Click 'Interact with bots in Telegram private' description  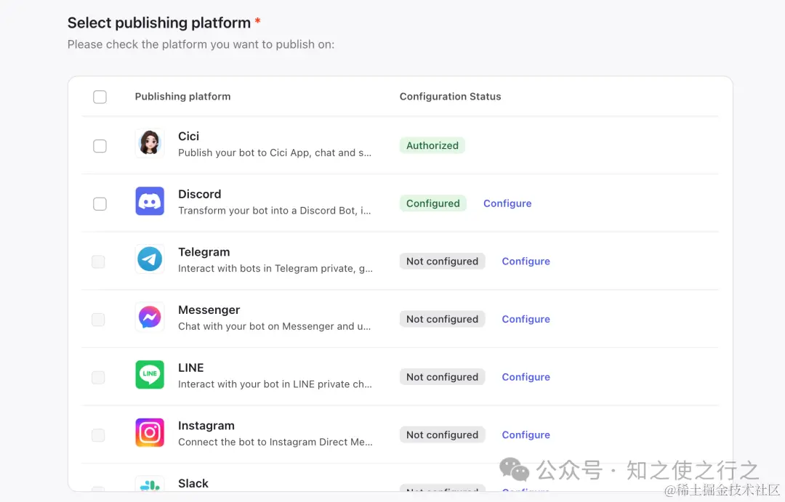275,268
